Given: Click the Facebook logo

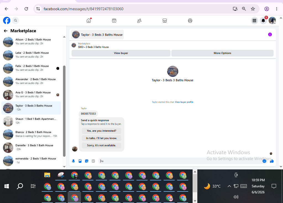Looking at the screenshot, I should (7, 20).
